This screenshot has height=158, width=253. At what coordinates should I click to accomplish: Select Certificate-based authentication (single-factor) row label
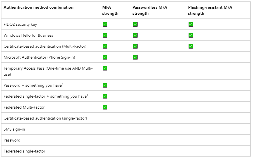coord(45,118)
